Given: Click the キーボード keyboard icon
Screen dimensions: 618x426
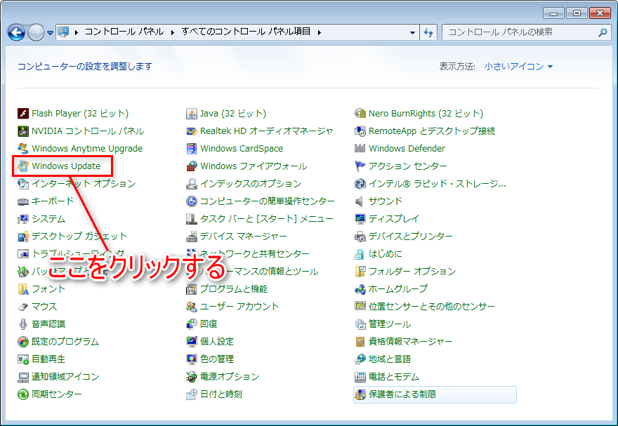Looking at the screenshot, I should tap(23, 201).
